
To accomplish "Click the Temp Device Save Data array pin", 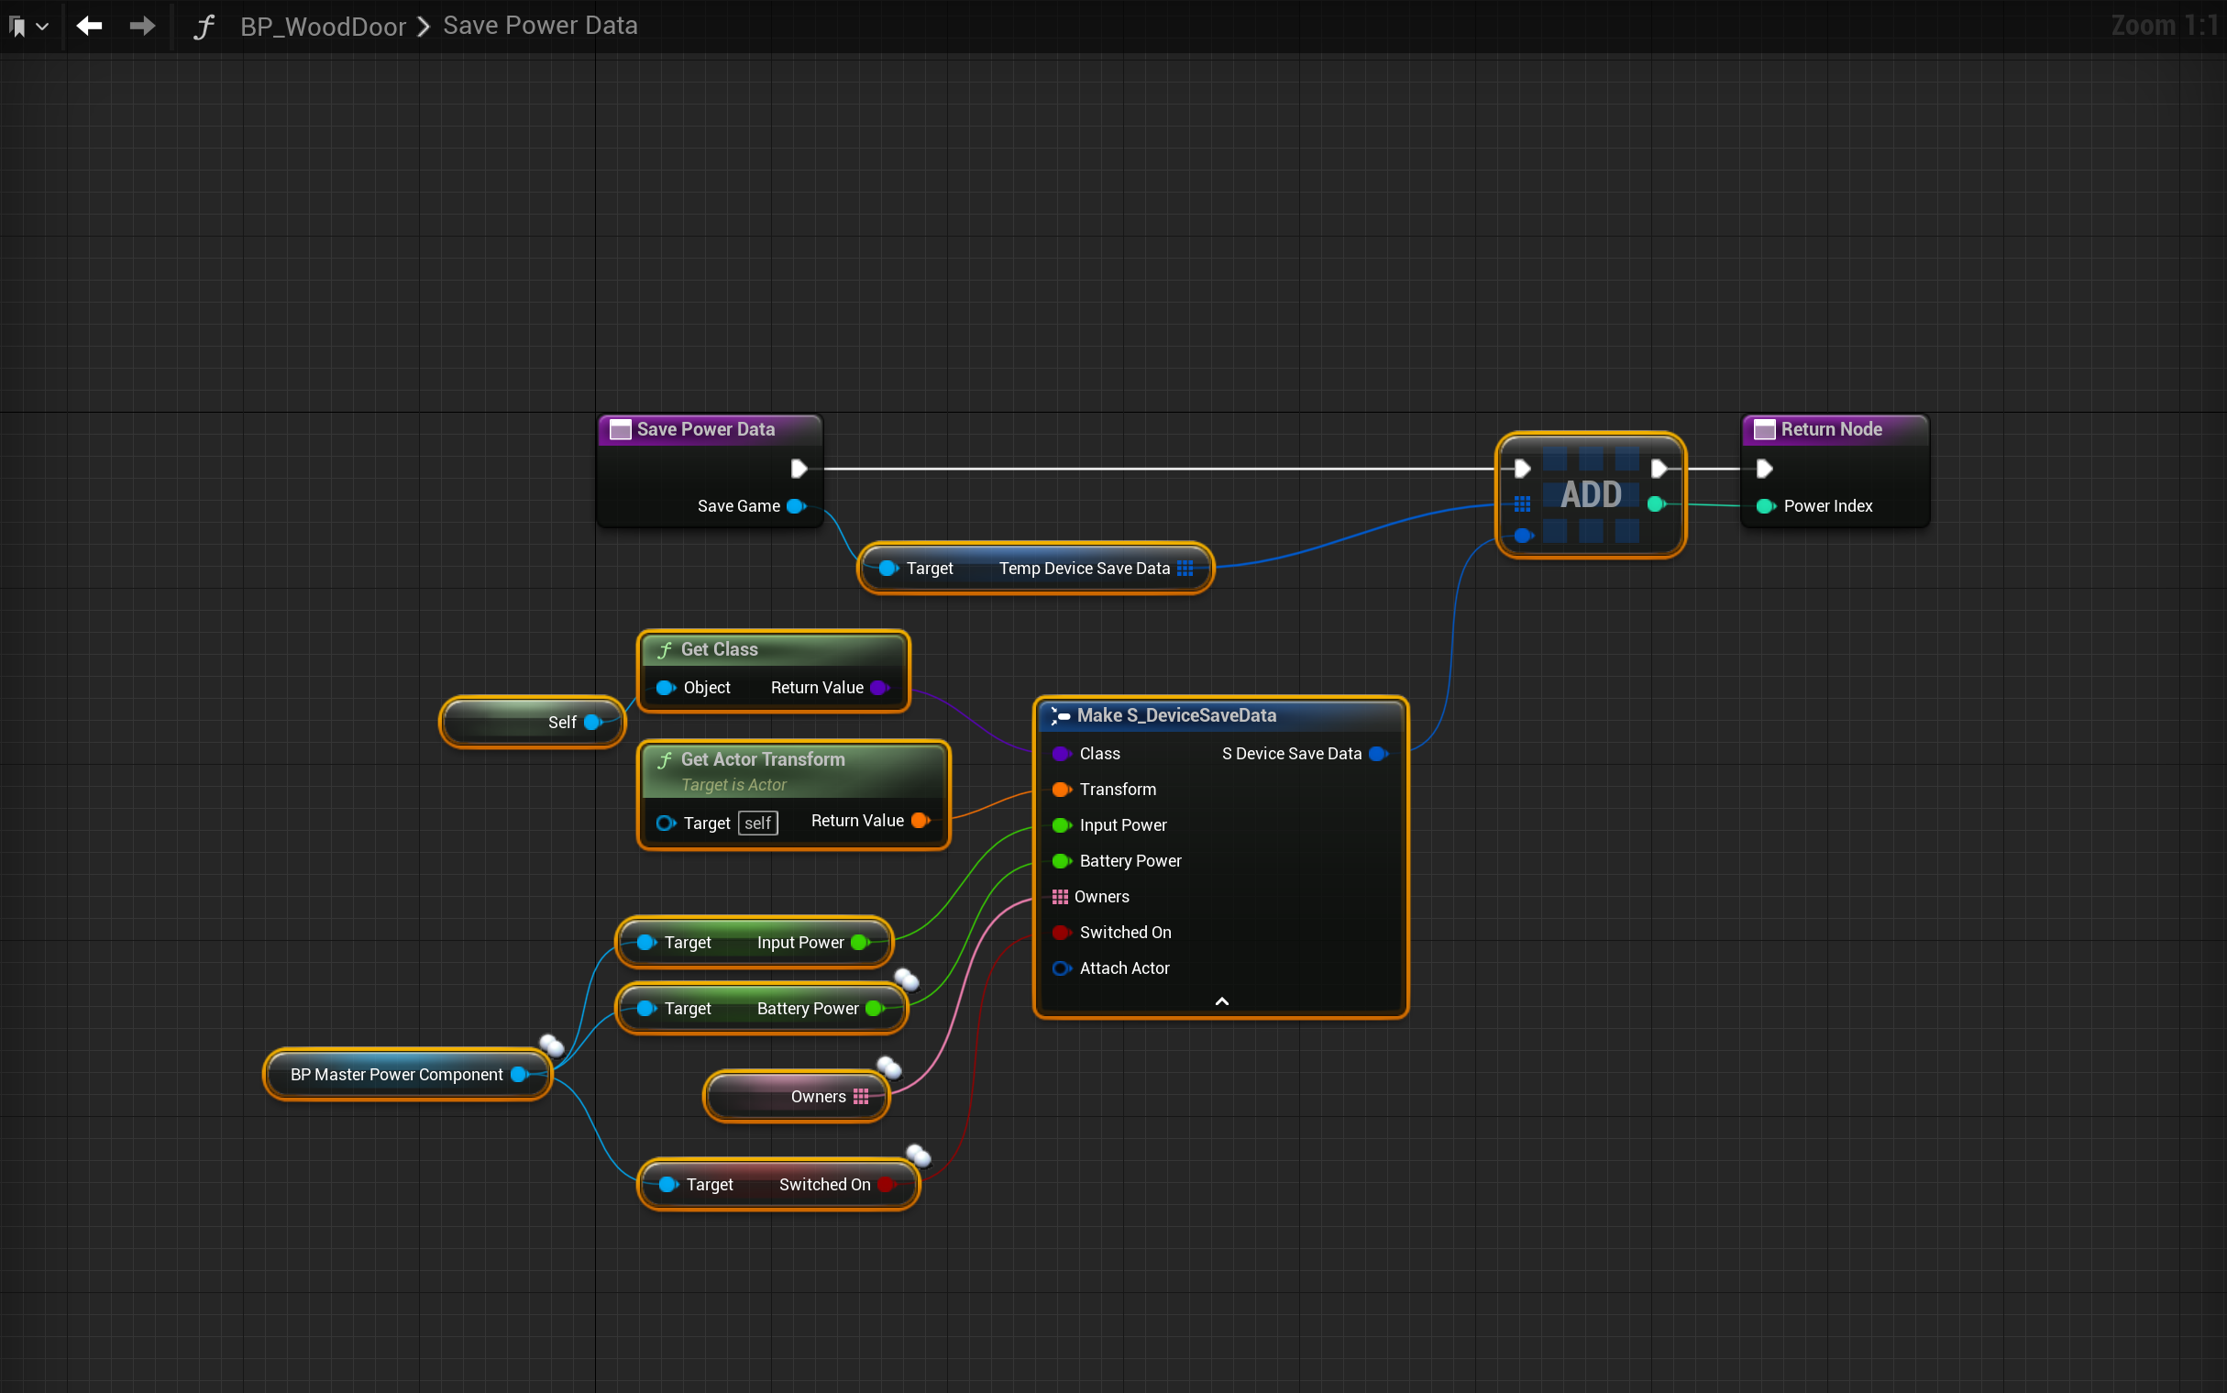I will [x=1185, y=569].
